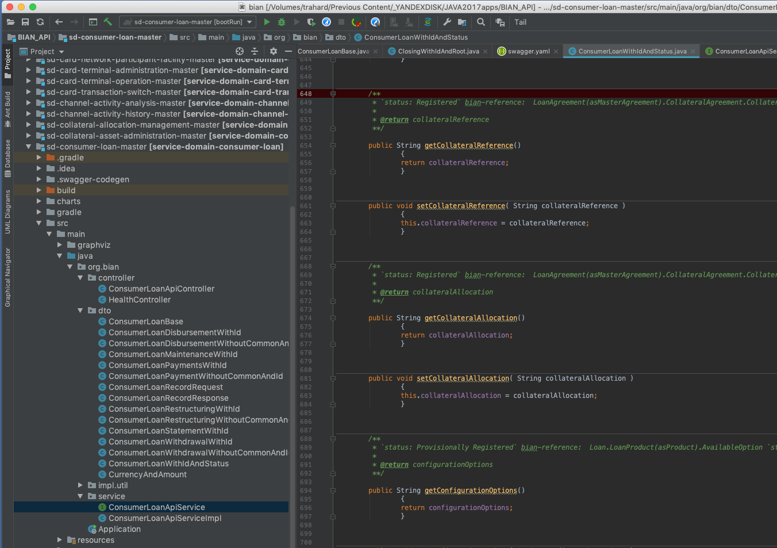
Task: Click the green Run button
Action: click(267, 22)
